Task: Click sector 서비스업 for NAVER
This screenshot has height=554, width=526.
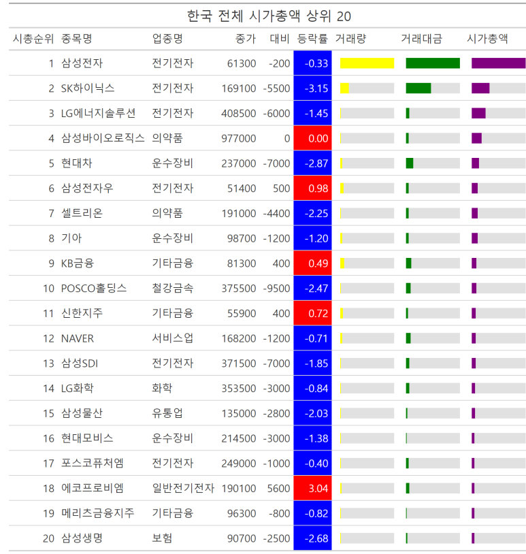Action: 173,338
